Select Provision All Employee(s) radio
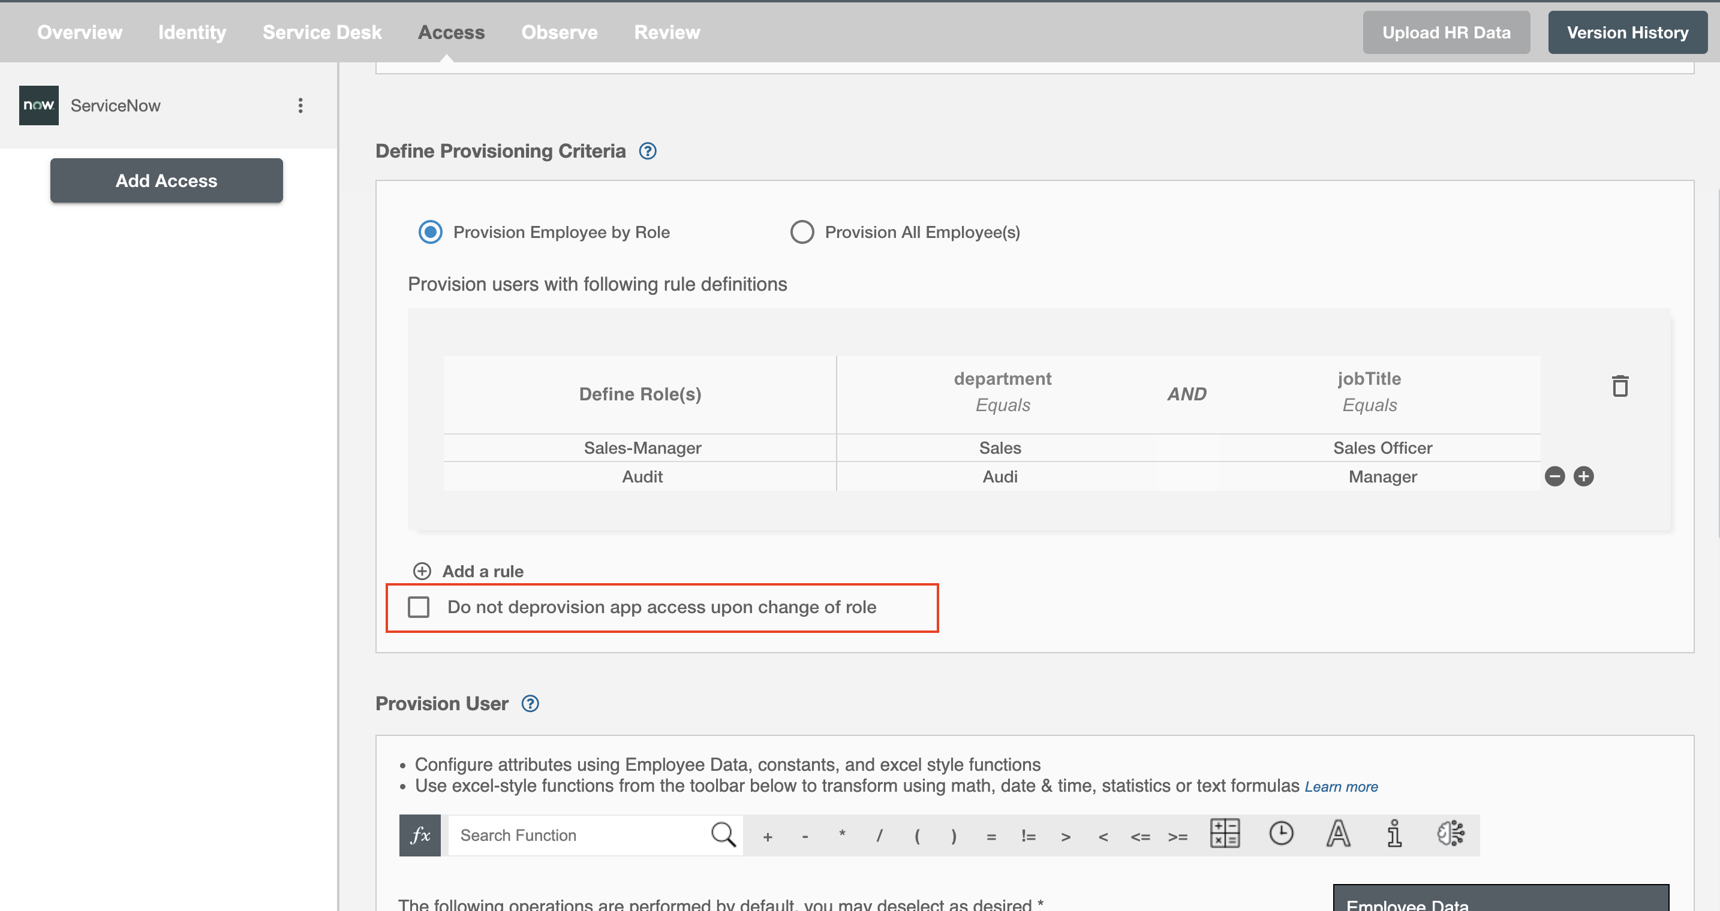This screenshot has width=1720, height=911. [802, 233]
